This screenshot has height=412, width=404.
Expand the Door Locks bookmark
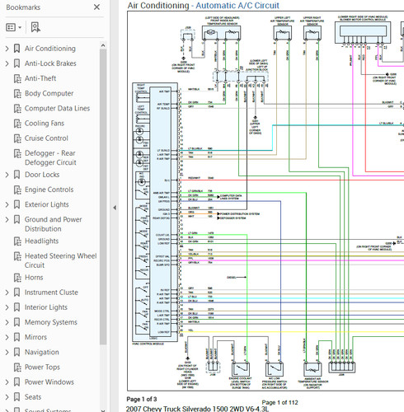[x=7, y=175]
